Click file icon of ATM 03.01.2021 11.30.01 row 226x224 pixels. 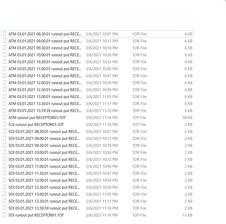[x=5, y=75]
